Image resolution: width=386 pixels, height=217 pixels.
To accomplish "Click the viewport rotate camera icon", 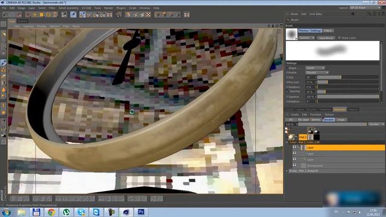I will (277, 26).
